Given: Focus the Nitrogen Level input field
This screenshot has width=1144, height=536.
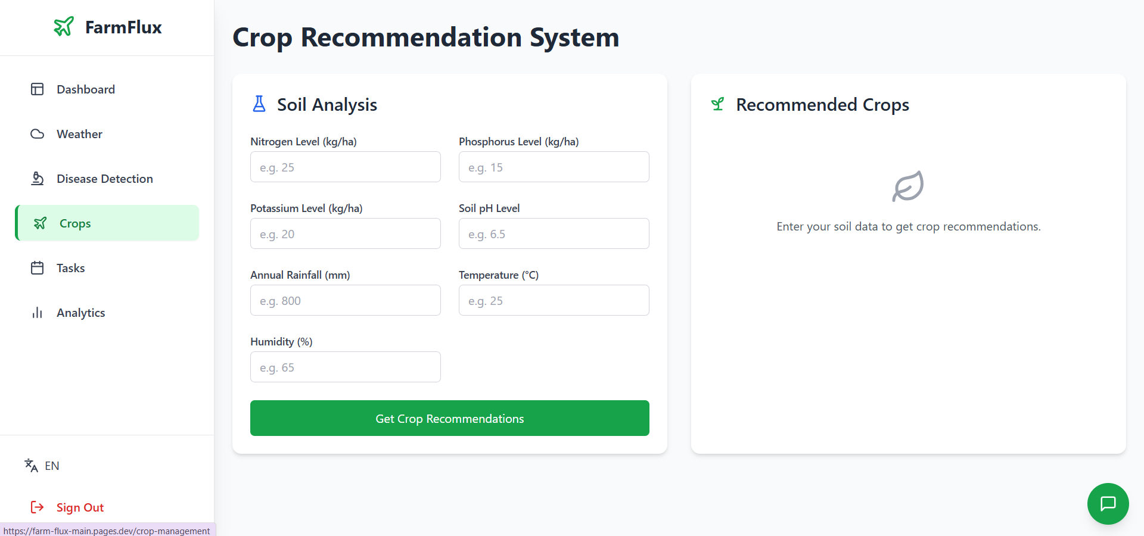Looking at the screenshot, I should click(x=346, y=167).
